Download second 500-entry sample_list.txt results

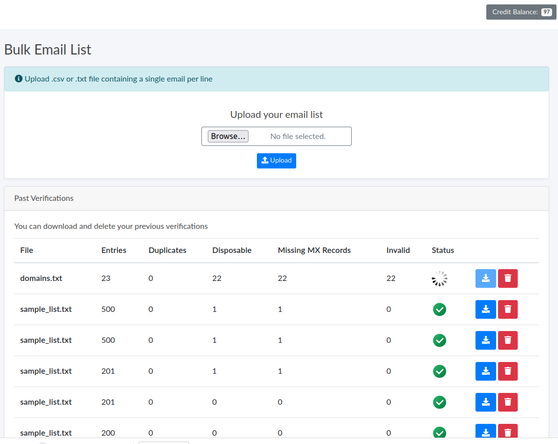coord(485,340)
